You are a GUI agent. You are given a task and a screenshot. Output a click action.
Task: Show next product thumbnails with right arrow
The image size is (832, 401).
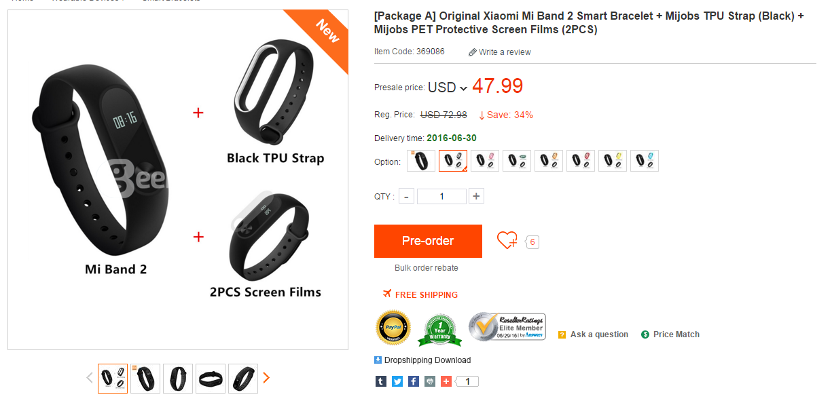tap(266, 378)
